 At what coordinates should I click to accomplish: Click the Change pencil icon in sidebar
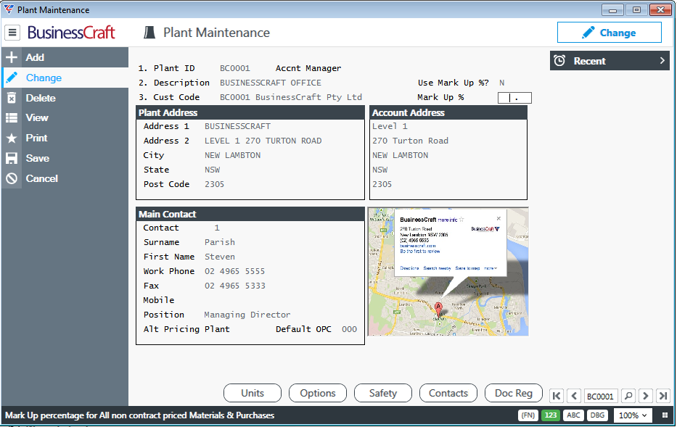[12, 78]
